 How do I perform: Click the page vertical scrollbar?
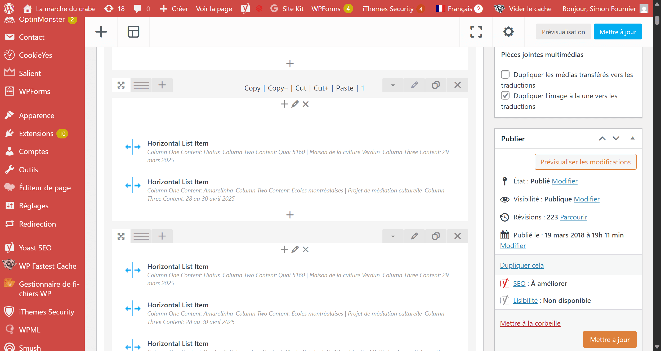pos(657,20)
